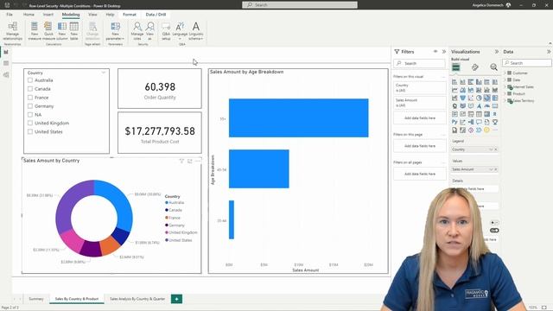553x311 pixels.
Task: Expand the Product table in Data pane
Action: [x=505, y=94]
